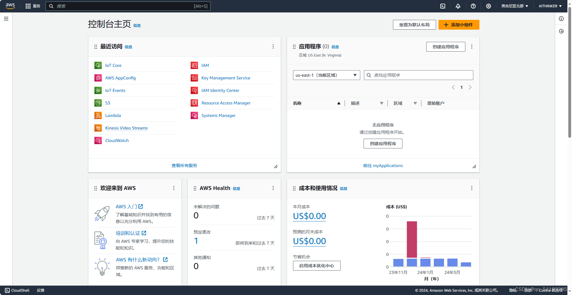This screenshot has width=572, height=295.
Task: Open the region selector 弗吉尼亚北部 dropdown
Action: pos(515,6)
